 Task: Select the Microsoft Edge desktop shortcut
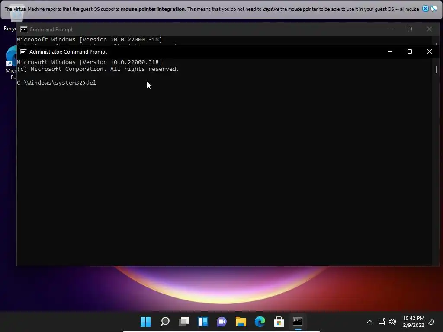[x=11, y=63]
